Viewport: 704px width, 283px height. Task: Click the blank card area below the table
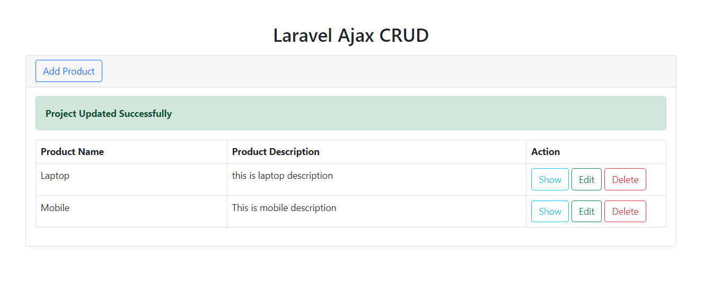(x=351, y=236)
